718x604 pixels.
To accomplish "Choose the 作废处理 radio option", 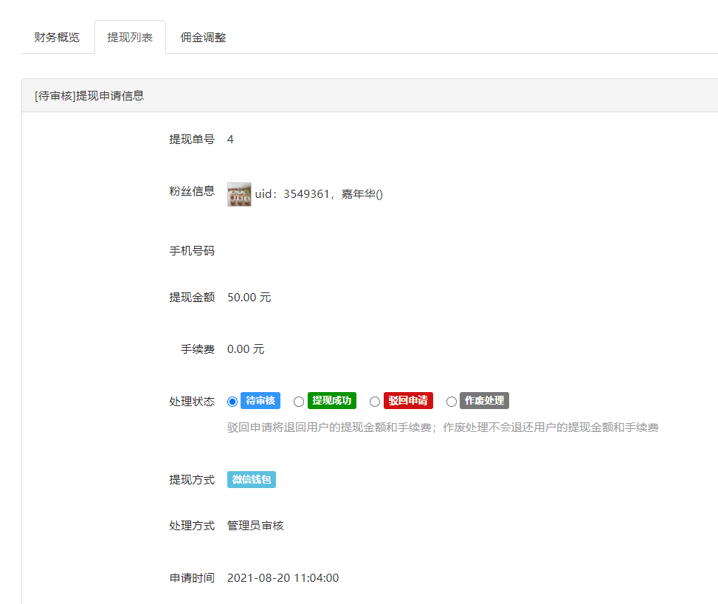I will click(451, 402).
